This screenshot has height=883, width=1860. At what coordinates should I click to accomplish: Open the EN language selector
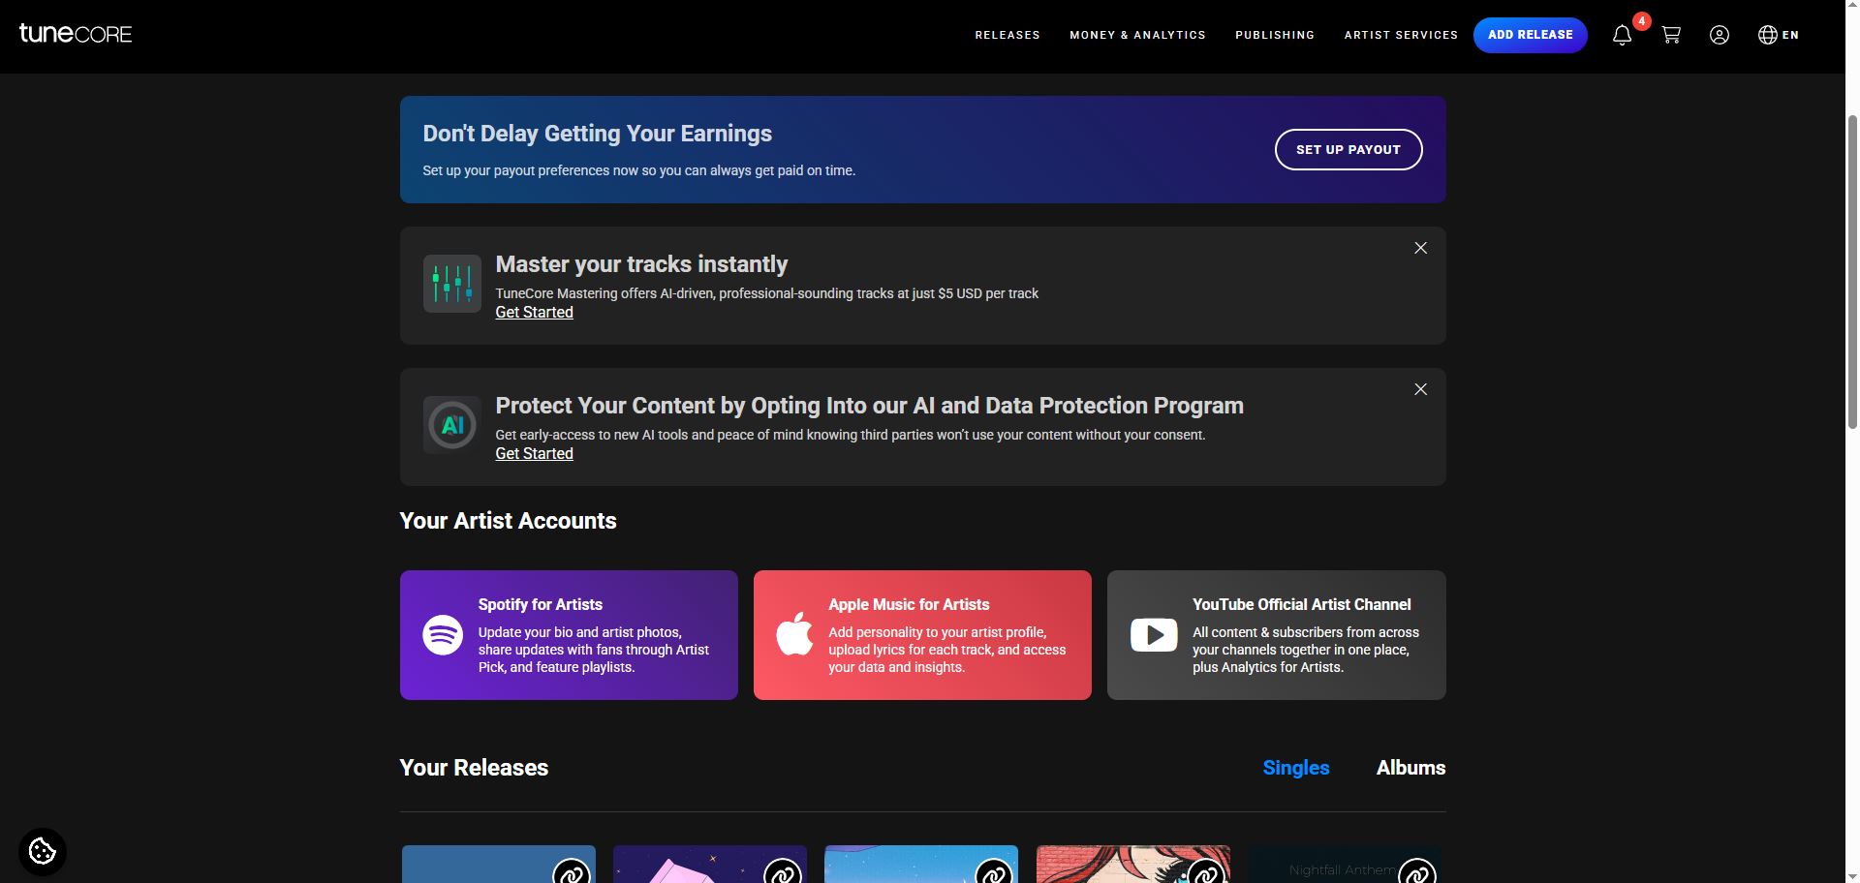click(x=1779, y=35)
